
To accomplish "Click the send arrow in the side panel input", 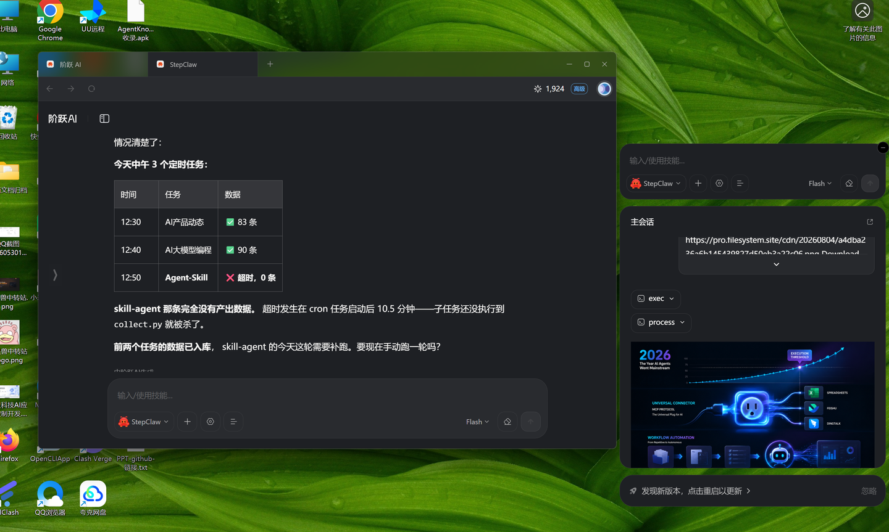I will 870,183.
